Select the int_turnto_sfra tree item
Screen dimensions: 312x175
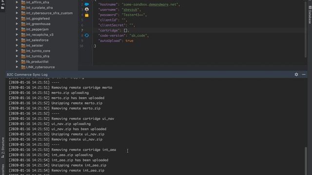(38, 56)
